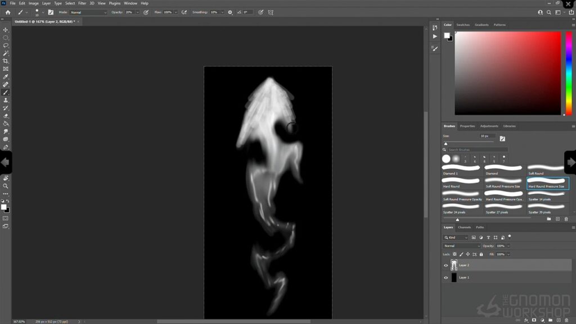Select the Soft Round brush preset
Screen dimensions: 576x324
[546, 170]
